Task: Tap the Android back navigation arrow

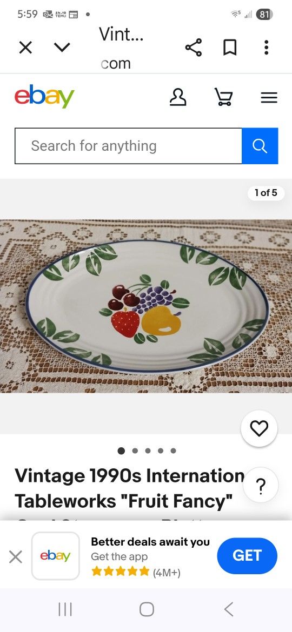Action: [228, 609]
